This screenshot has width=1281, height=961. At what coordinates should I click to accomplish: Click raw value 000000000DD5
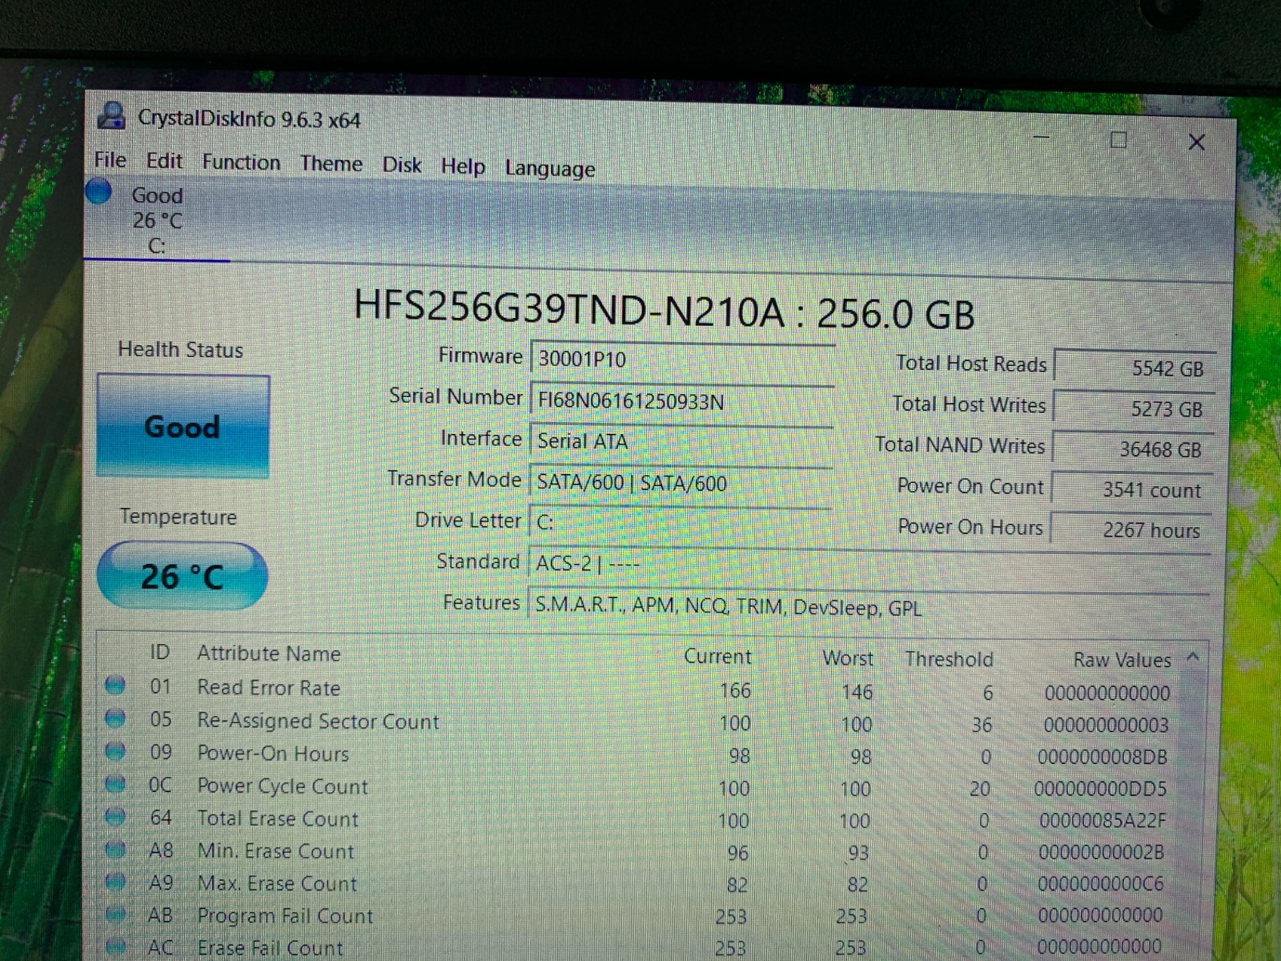(x=1100, y=789)
